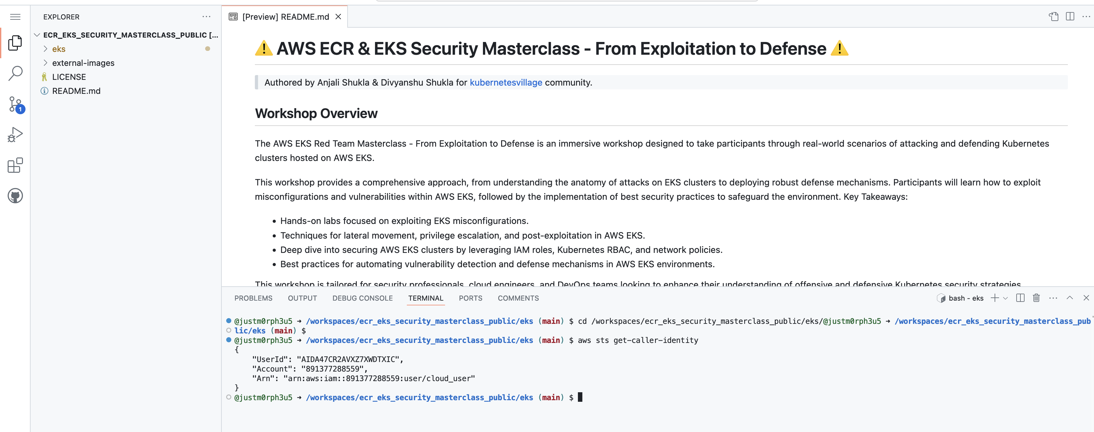Screen dimensions: 1094x432
Task: Expand the external-images folder
Action: tap(83, 63)
